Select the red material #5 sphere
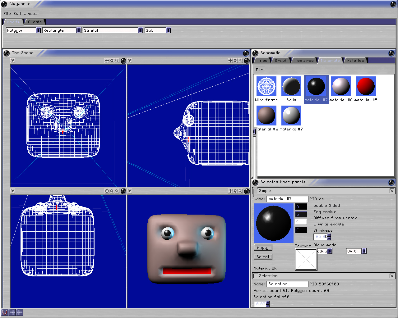 tap(366, 87)
